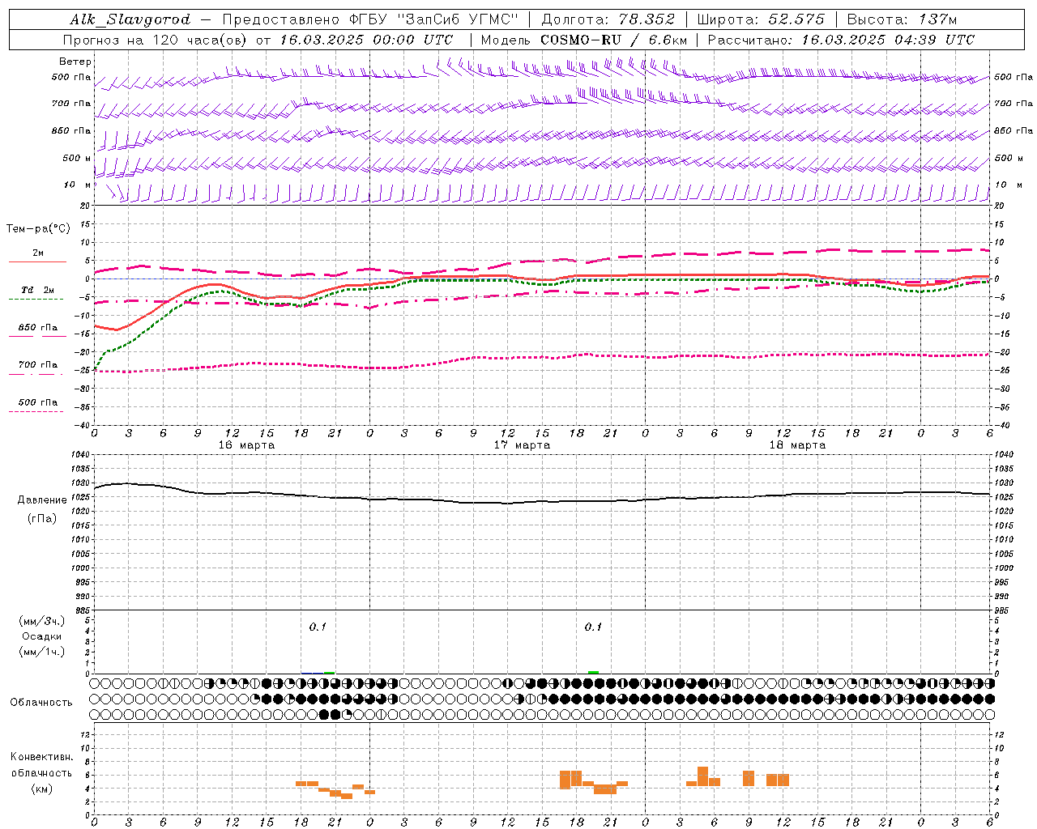Click the green precipitation bar on 16 марта evening
This screenshot has width=1037, height=829.
tap(329, 672)
